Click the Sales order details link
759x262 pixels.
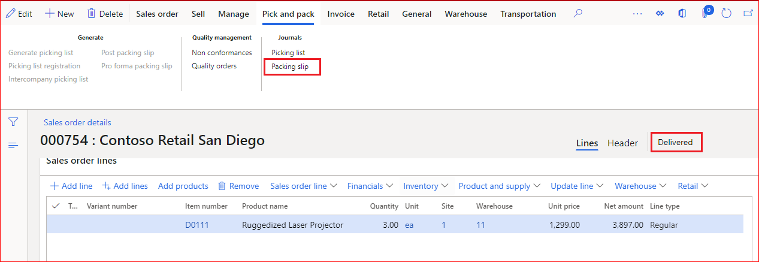77,122
